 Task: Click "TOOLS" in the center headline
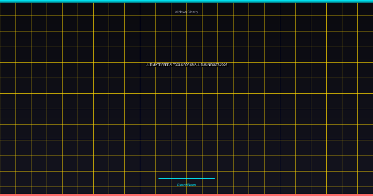click(178, 65)
